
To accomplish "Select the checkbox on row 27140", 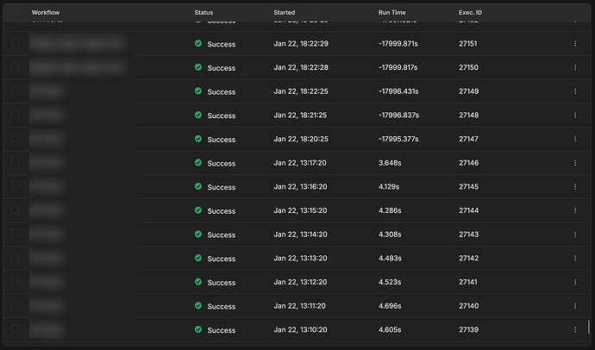I will coord(15,306).
